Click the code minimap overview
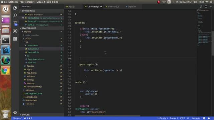214x120 pixels. (x=204, y=28)
